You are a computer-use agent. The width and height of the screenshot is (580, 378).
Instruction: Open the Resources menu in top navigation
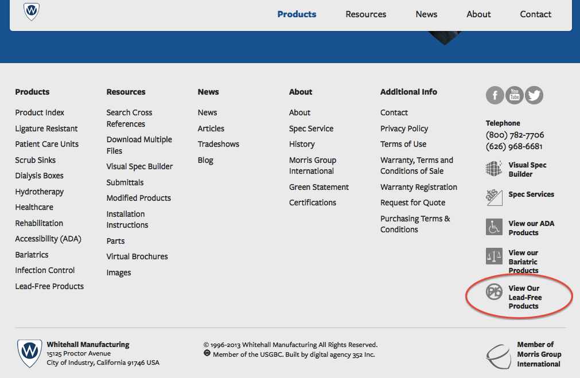click(x=366, y=14)
